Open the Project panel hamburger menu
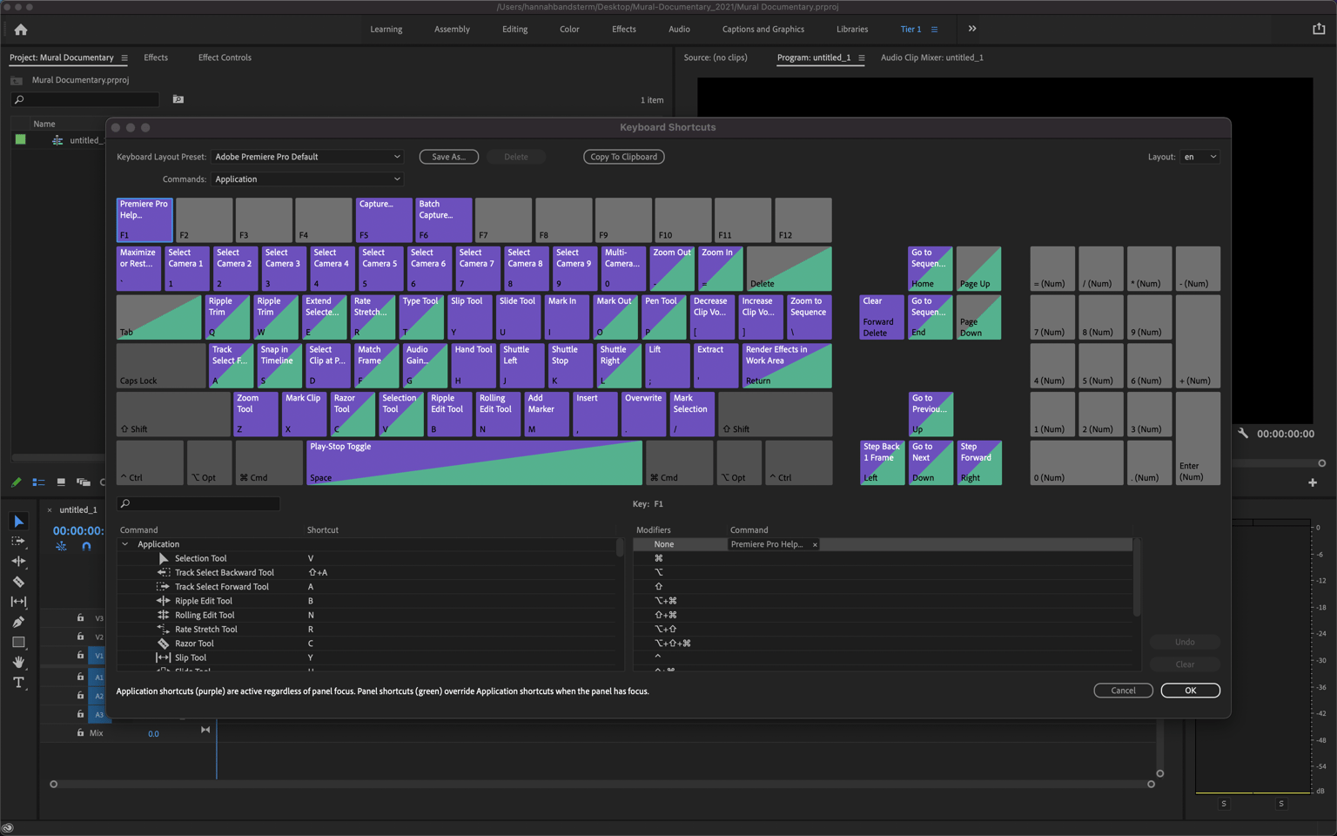 coord(124,58)
